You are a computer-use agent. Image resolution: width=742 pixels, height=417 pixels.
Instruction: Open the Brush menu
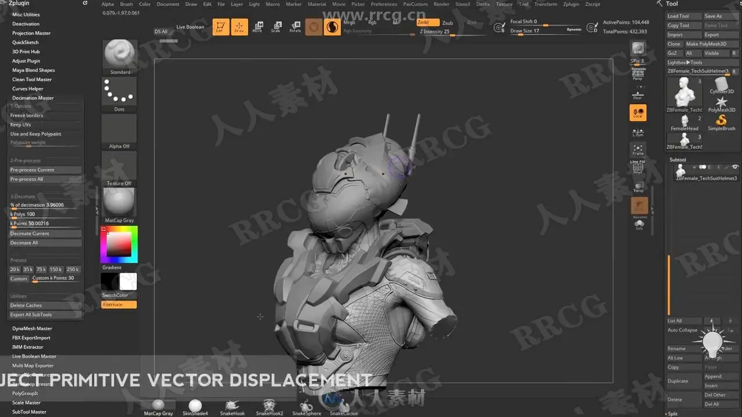click(126, 4)
